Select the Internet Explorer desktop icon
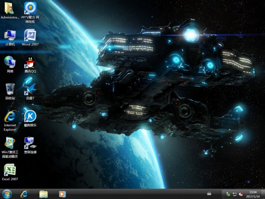The image size is (265, 199). point(10,121)
